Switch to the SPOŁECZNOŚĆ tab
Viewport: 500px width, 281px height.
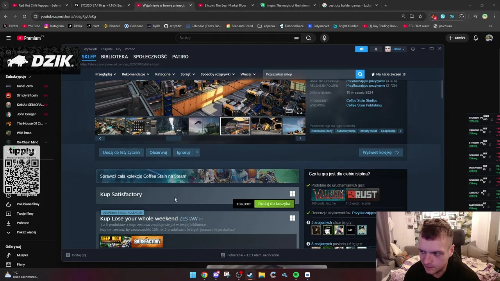coord(150,57)
